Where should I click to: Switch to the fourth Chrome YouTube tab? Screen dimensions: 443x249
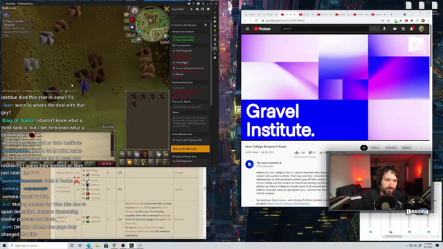(306, 15)
